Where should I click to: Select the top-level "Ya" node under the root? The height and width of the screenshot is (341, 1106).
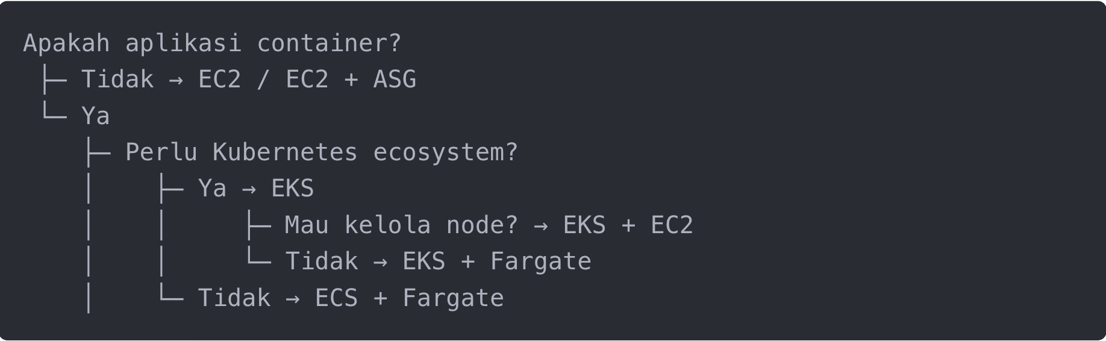click(x=96, y=116)
